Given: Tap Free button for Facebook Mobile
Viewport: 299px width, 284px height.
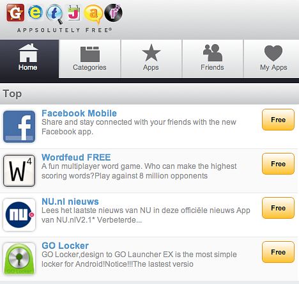Looking at the screenshot, I should click(278, 120).
